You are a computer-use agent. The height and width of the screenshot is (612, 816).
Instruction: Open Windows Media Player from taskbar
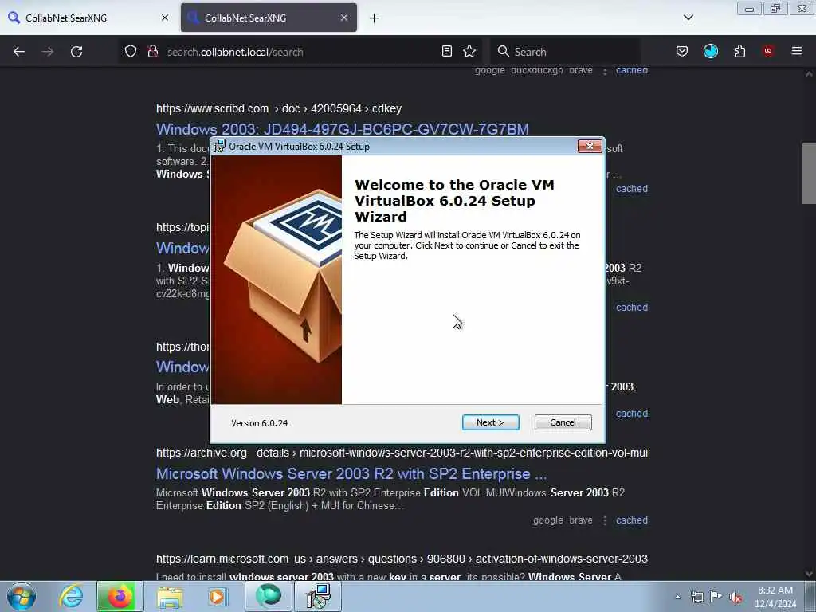217,597
